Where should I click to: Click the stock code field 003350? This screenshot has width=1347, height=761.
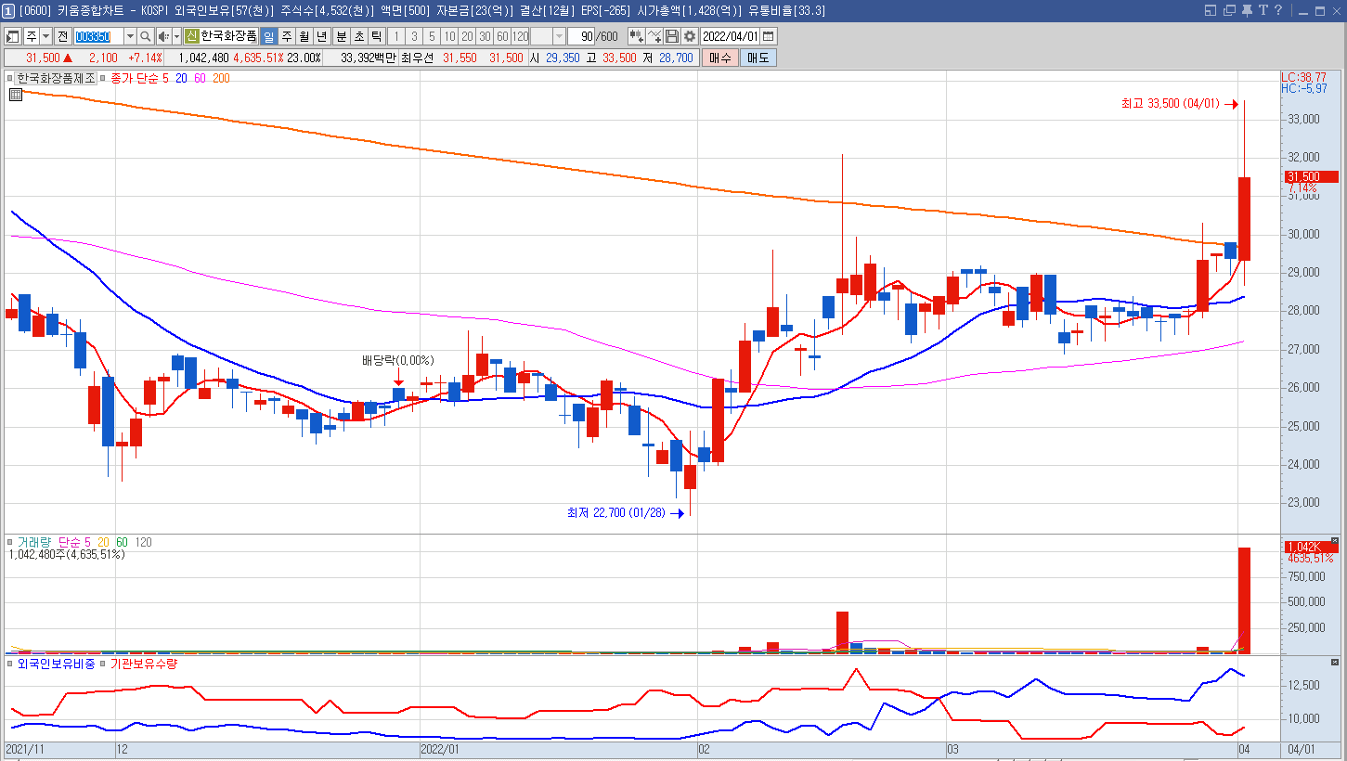click(97, 36)
